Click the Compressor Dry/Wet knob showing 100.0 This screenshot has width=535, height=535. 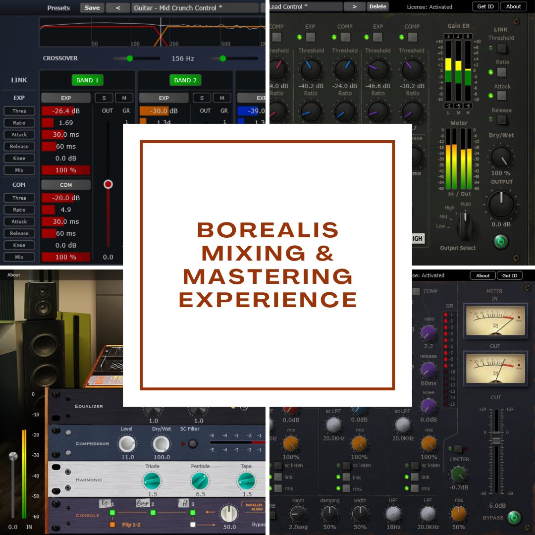(x=161, y=444)
